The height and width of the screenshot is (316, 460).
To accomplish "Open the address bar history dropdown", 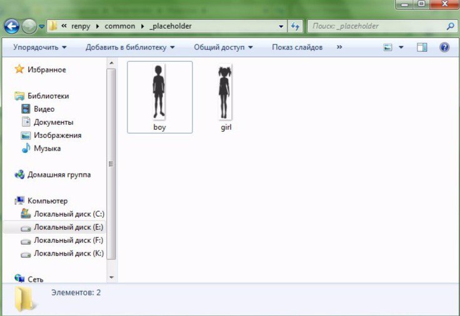I will click(281, 26).
